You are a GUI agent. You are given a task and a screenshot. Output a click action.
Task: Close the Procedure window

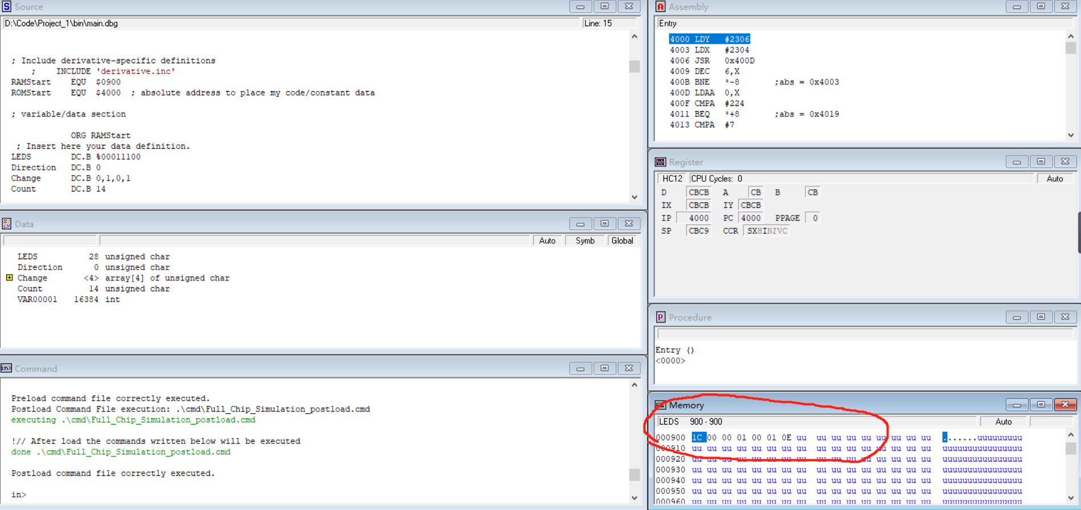[x=1065, y=317]
